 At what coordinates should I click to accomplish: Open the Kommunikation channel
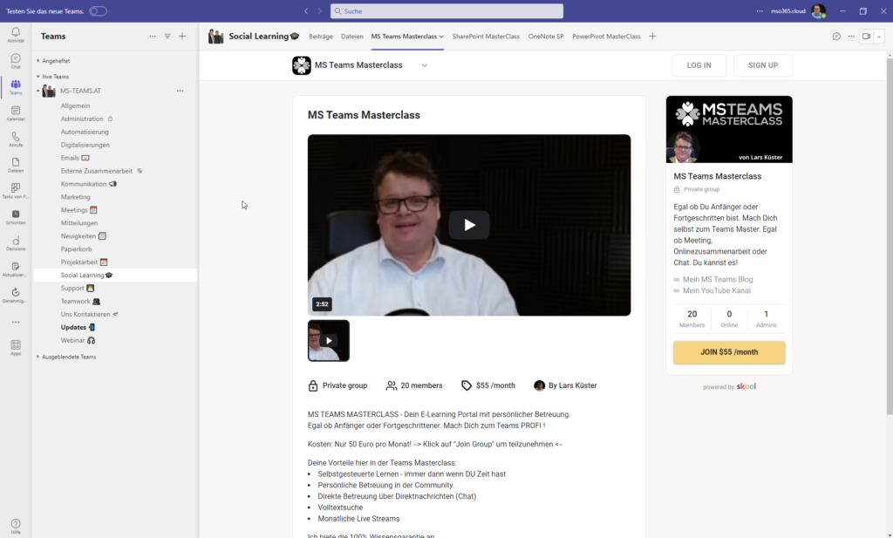[x=83, y=184]
